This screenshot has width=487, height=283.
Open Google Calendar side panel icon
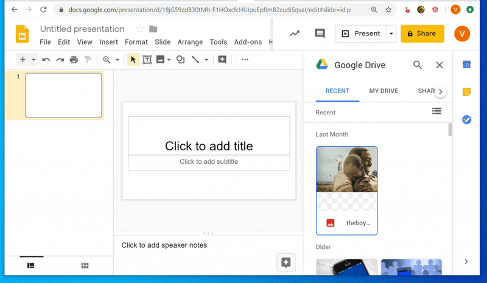[466, 65]
